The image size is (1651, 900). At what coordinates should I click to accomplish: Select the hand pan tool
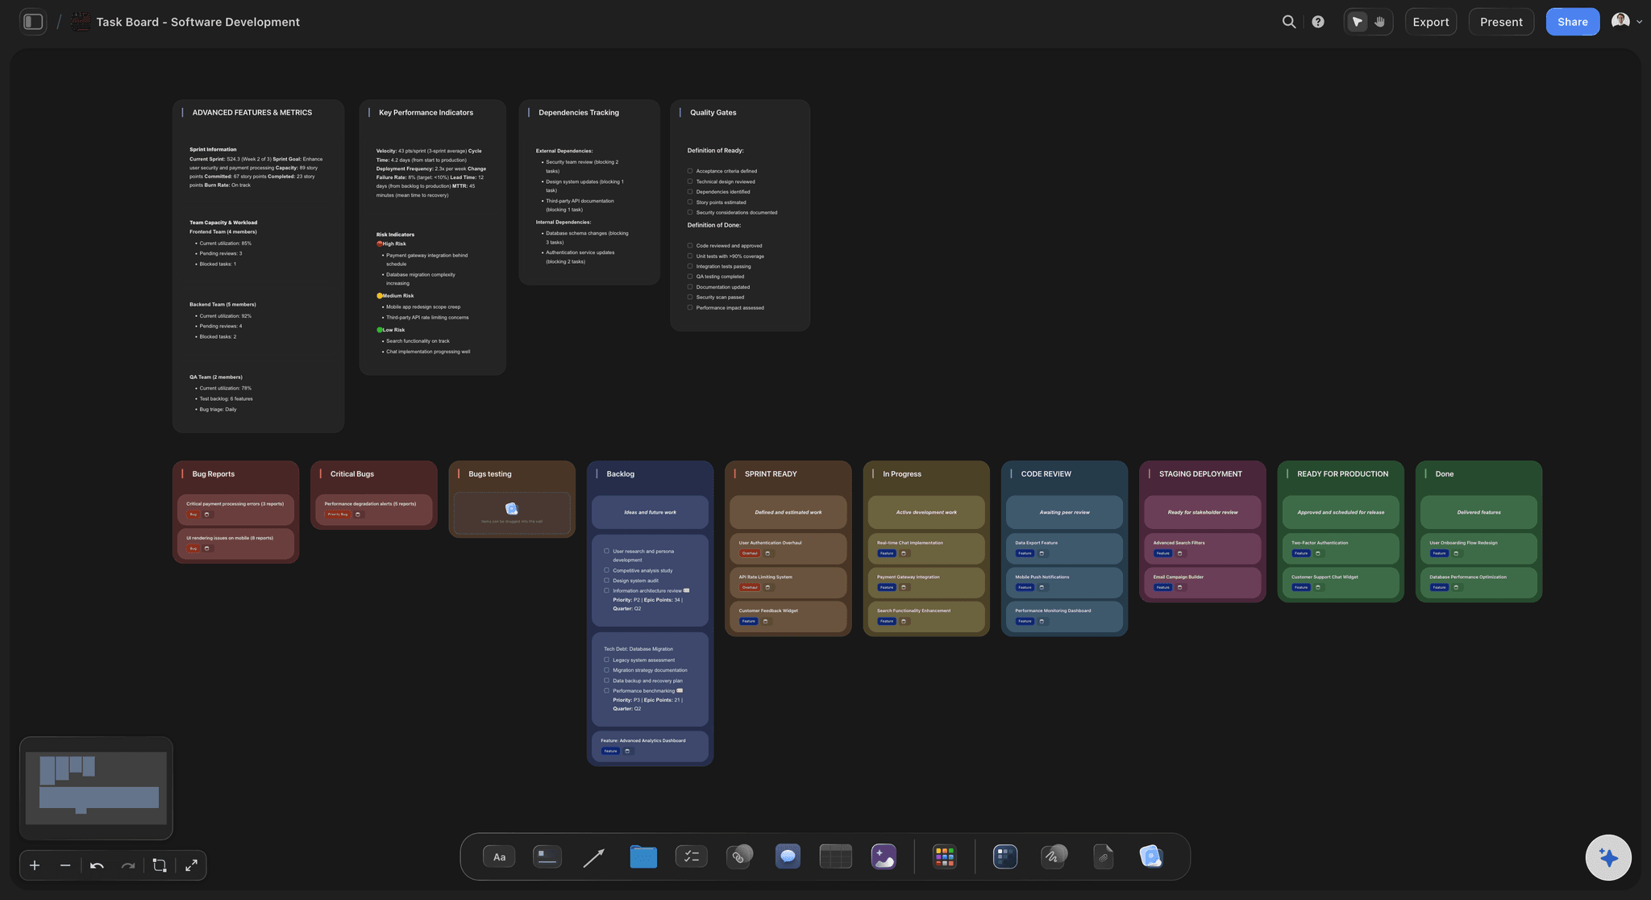point(1379,22)
